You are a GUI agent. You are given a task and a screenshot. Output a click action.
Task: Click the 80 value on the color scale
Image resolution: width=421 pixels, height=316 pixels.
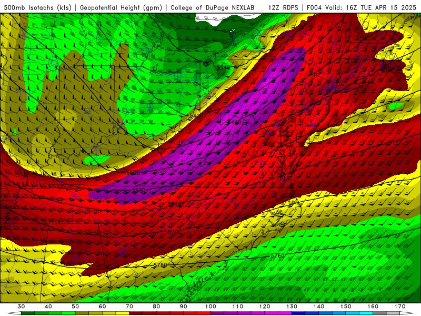[156, 307]
